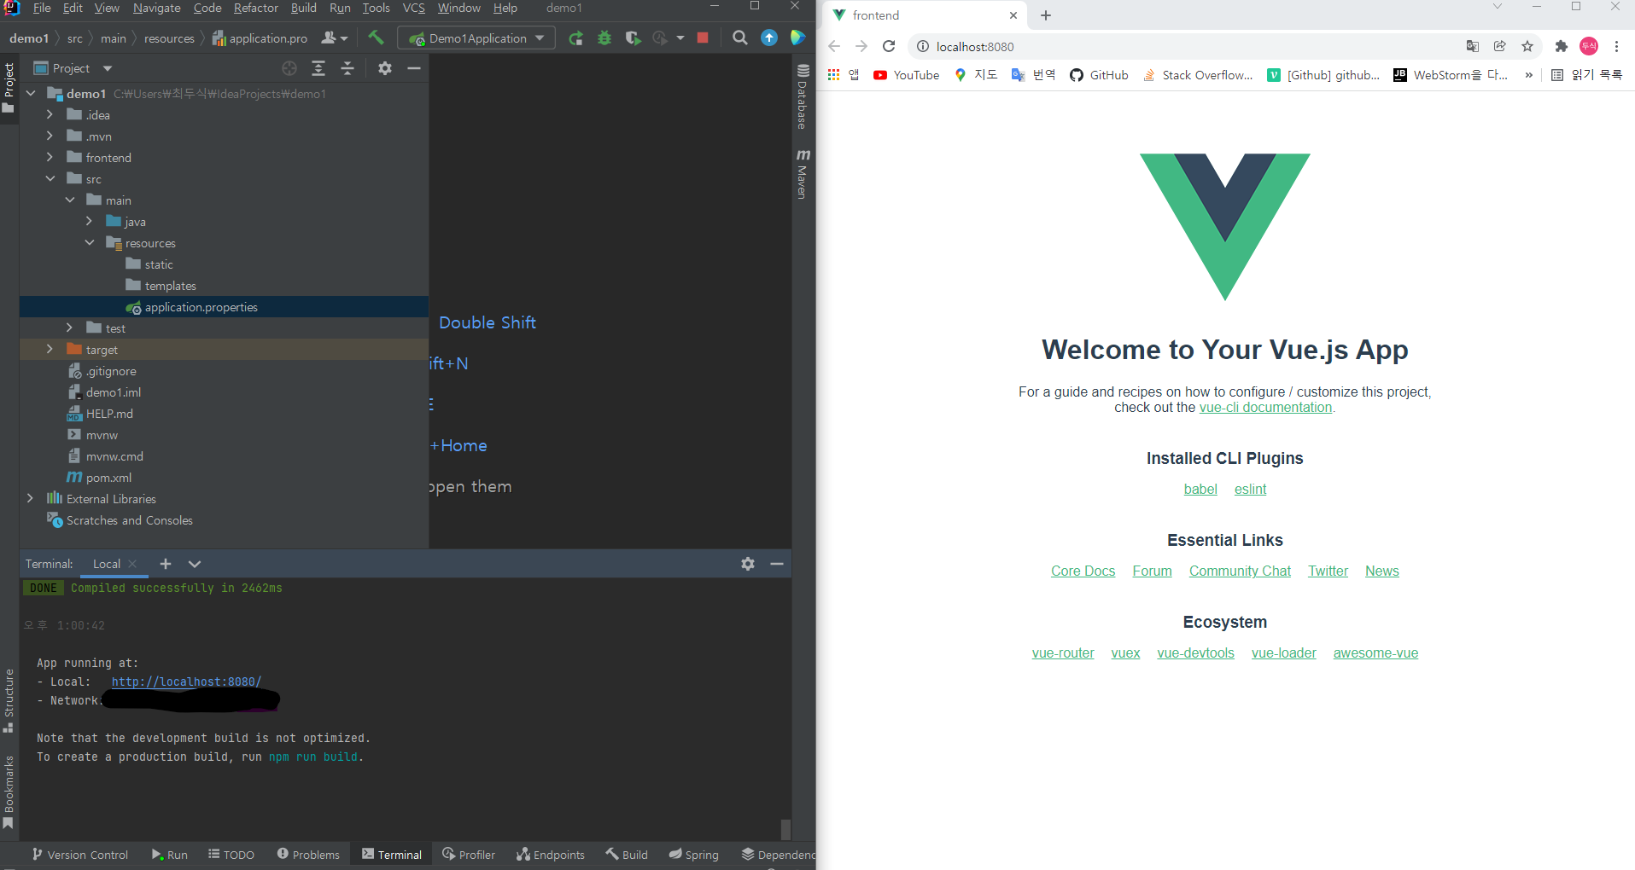Open YouTube bookmark in Chrome
The image size is (1635, 870).
906,75
